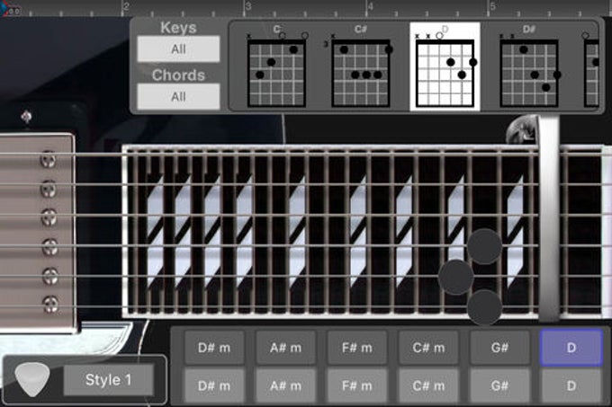
Task: Tap the lower-row A# m chord button
Action: tap(285, 385)
